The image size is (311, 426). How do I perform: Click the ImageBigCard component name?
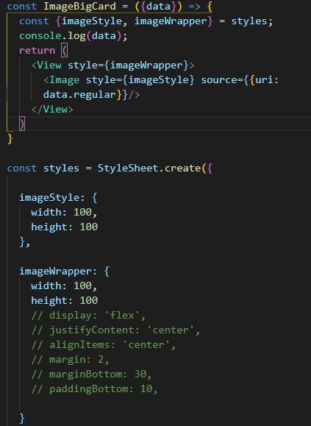(79, 6)
